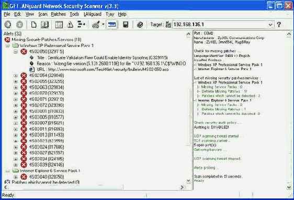This screenshot has width=294, height=200.
Task: Click the question mark help icon
Action: 279,25
